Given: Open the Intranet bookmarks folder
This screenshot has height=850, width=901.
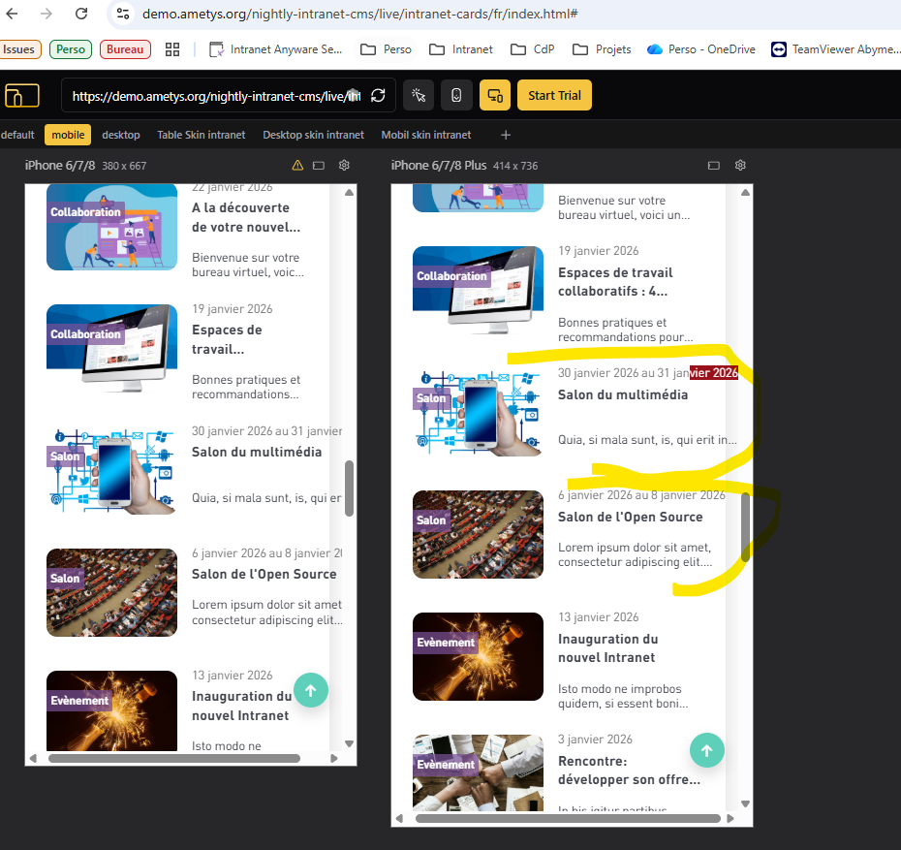Looking at the screenshot, I should (x=461, y=49).
